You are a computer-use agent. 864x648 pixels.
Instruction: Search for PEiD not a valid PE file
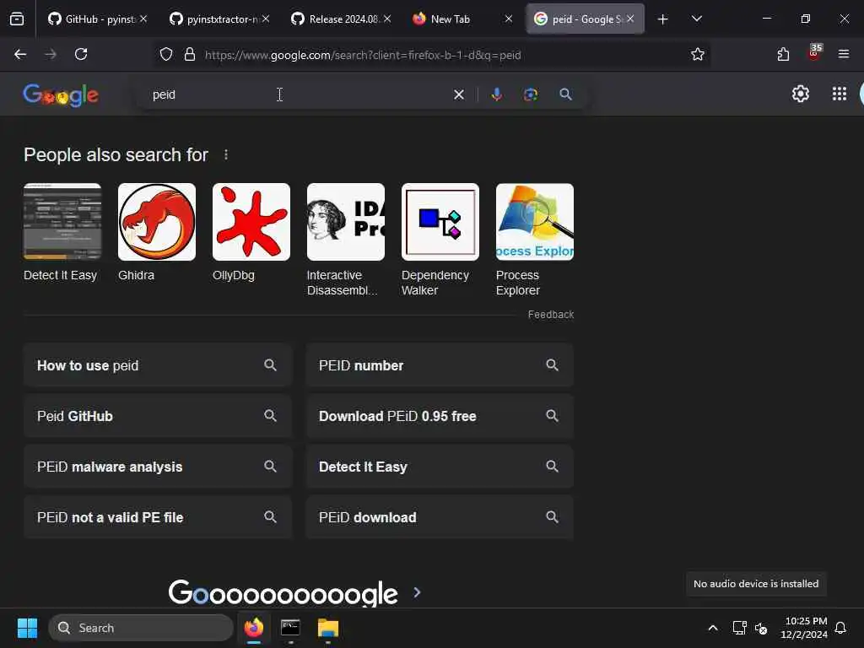tap(157, 517)
